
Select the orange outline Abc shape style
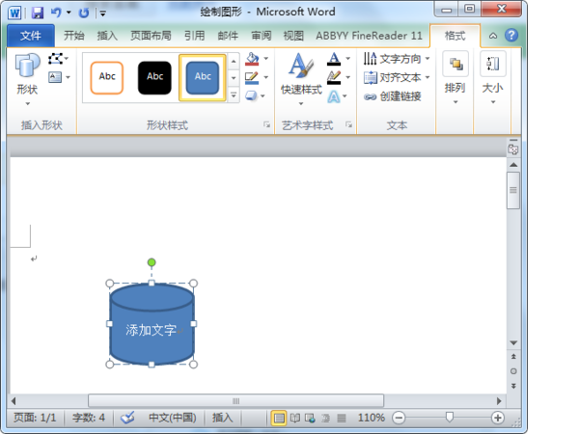point(107,77)
